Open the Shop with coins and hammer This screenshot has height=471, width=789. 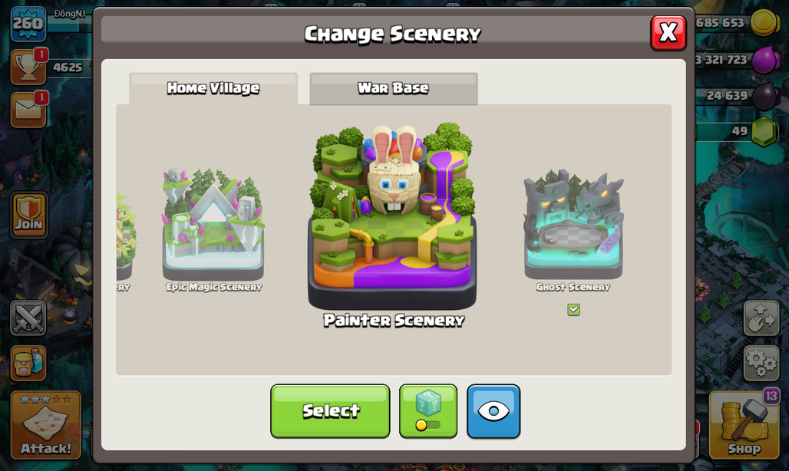744,425
